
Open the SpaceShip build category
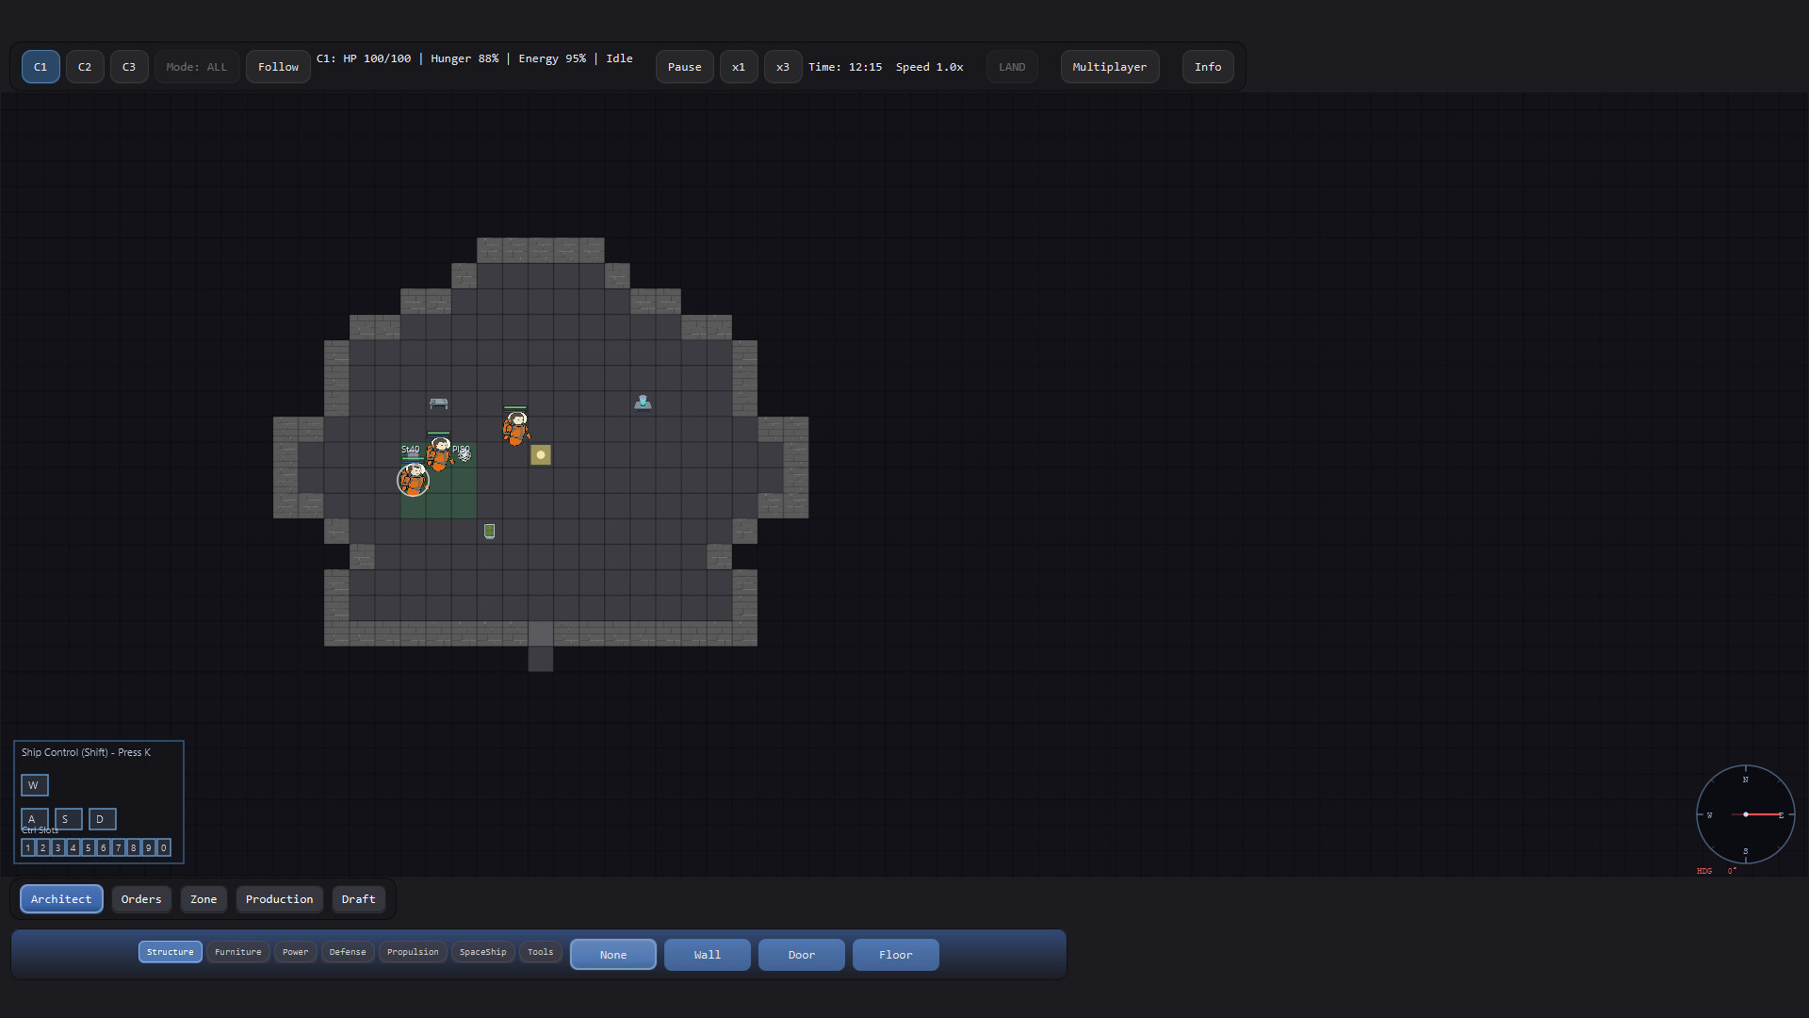(482, 952)
